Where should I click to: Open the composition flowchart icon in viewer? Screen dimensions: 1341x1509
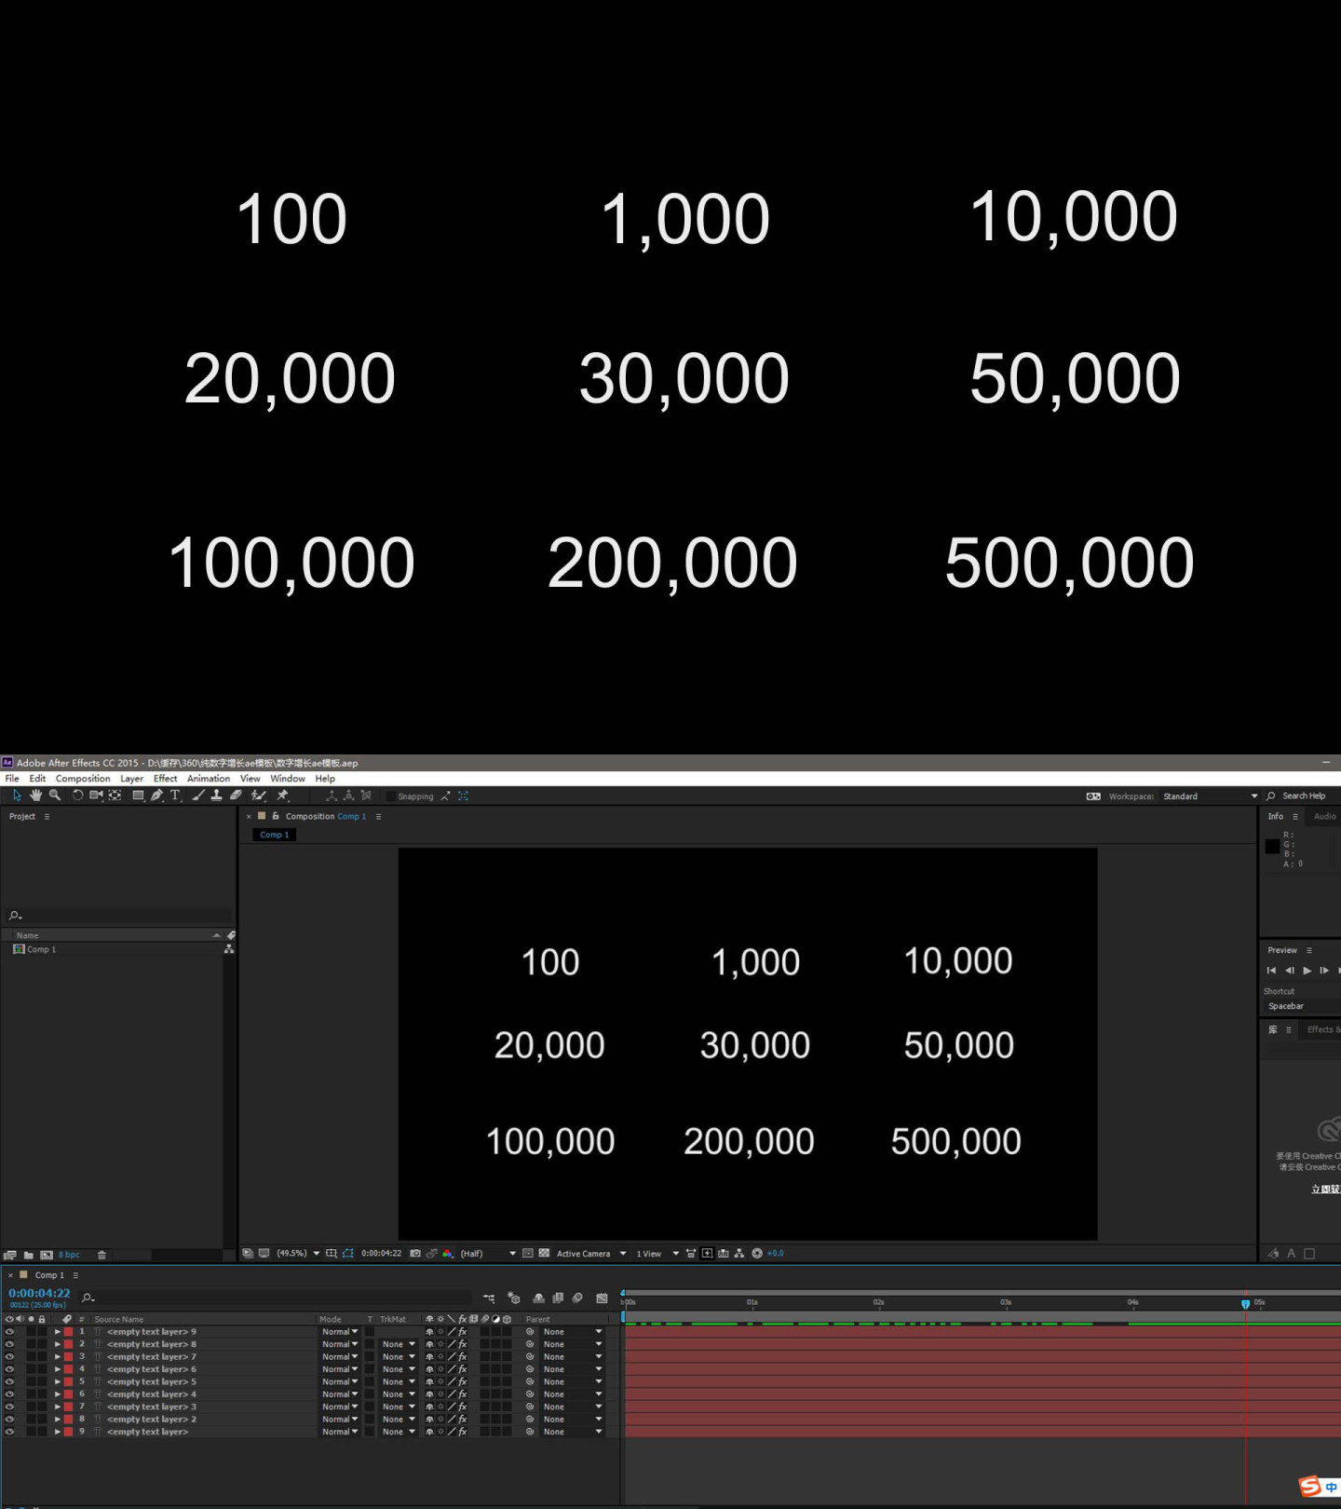click(739, 1254)
